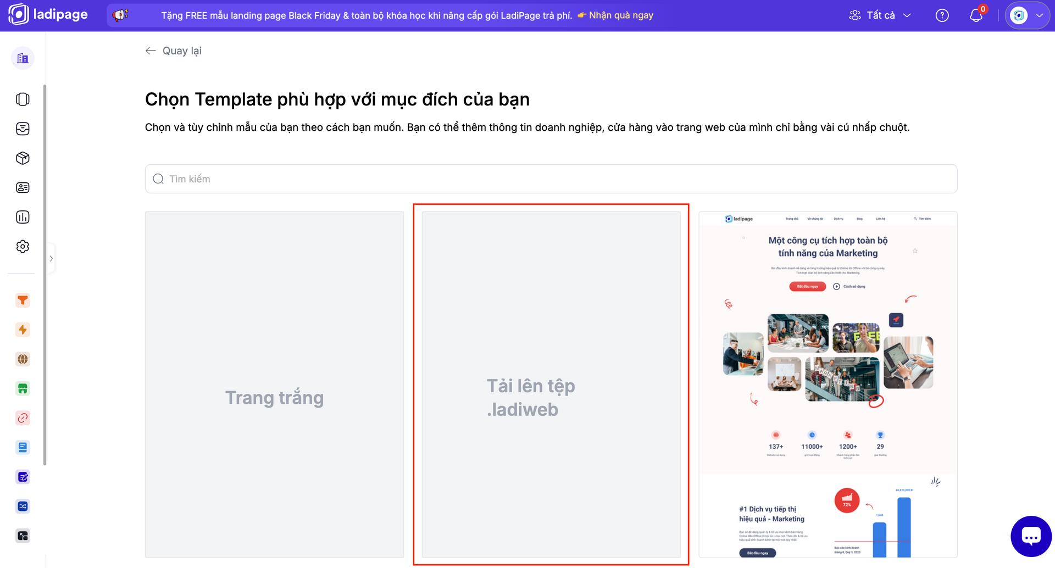Click the orange funnel app icon
Screen dimensions: 1055x568
23,300
